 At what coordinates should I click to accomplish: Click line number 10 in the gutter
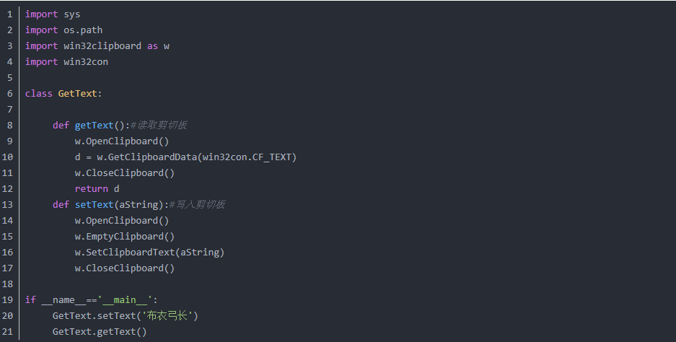(x=7, y=157)
